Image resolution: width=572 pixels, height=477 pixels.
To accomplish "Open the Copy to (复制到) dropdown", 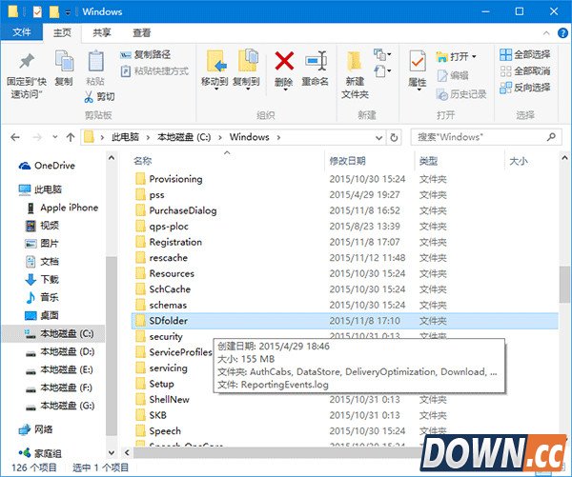I will (x=247, y=89).
